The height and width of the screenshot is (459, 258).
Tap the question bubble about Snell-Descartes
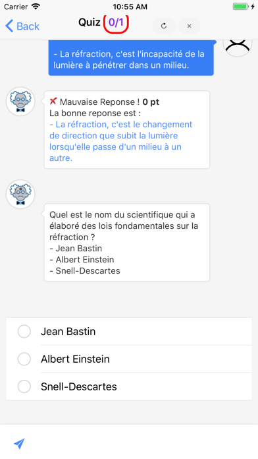pos(127,243)
